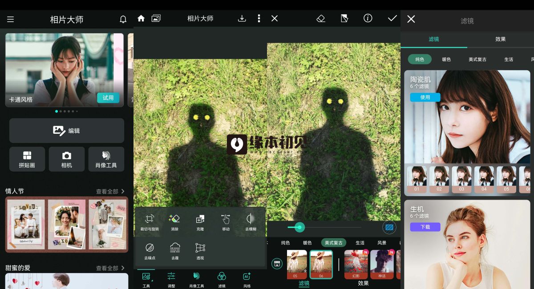The width and height of the screenshot is (534, 289).
Task: Close the 滤镜 store screen with its X
Action: tap(411, 19)
